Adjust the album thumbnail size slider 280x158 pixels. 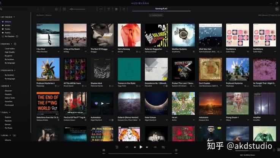pos(77,9)
